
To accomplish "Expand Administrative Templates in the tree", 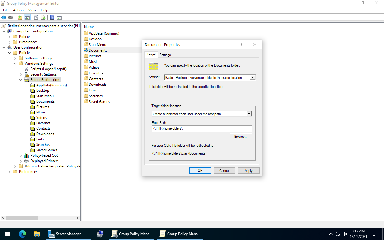I will tap(15, 166).
